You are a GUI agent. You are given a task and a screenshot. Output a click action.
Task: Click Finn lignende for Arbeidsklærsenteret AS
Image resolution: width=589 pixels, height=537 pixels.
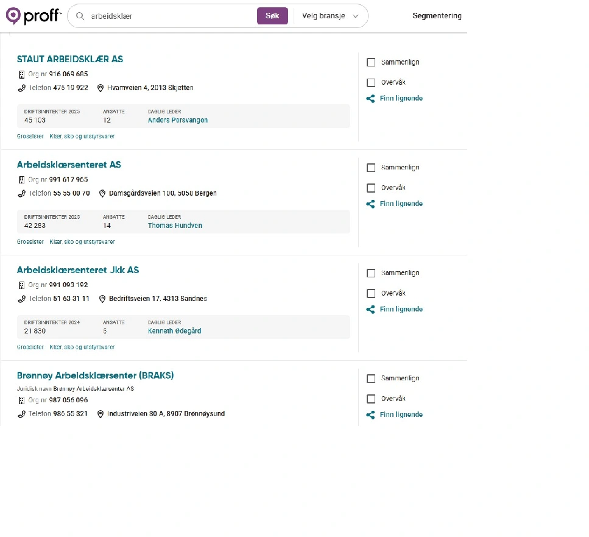(401, 204)
